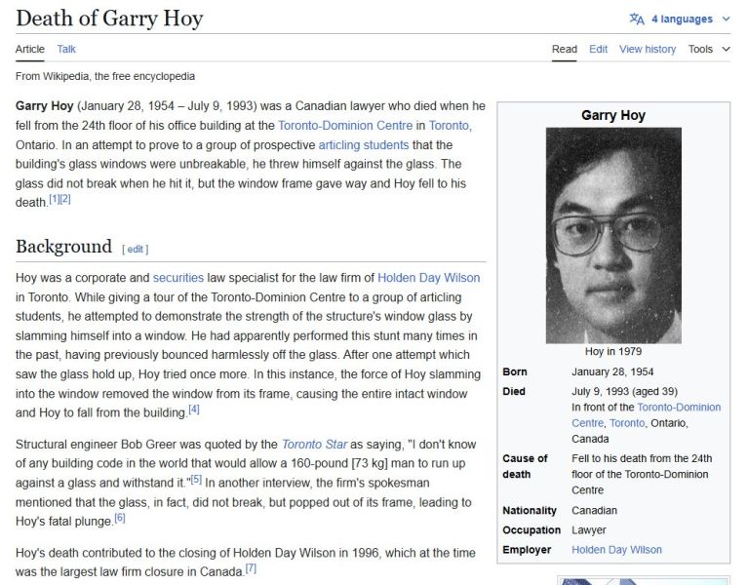Select the Article tab
This screenshot has width=748, height=585.
30,49
